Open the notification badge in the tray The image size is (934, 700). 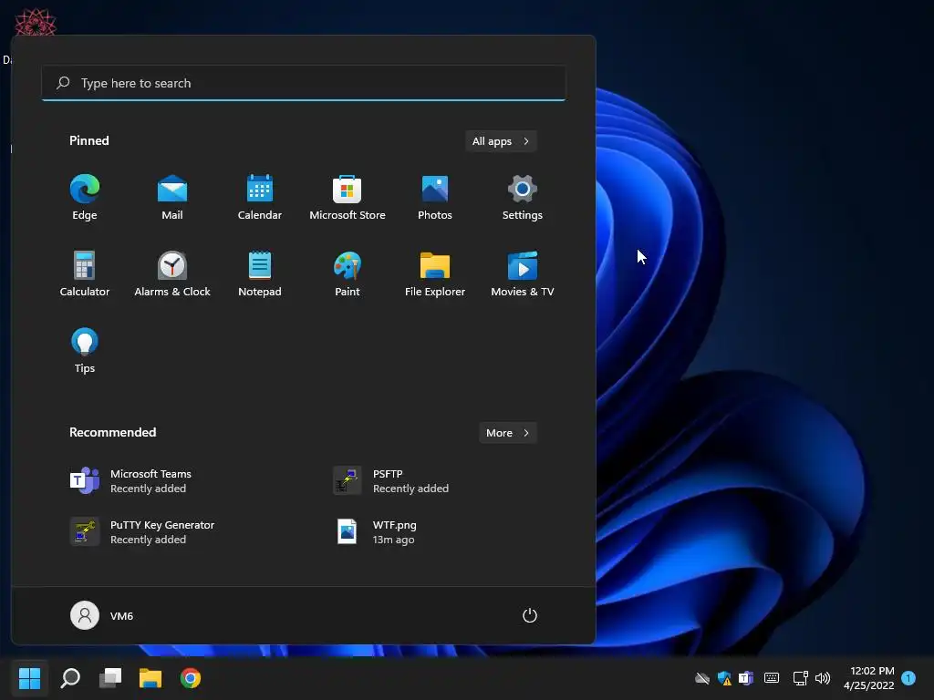coord(908,678)
